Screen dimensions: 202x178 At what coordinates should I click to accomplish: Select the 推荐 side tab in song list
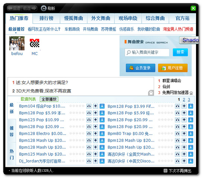click(12, 131)
